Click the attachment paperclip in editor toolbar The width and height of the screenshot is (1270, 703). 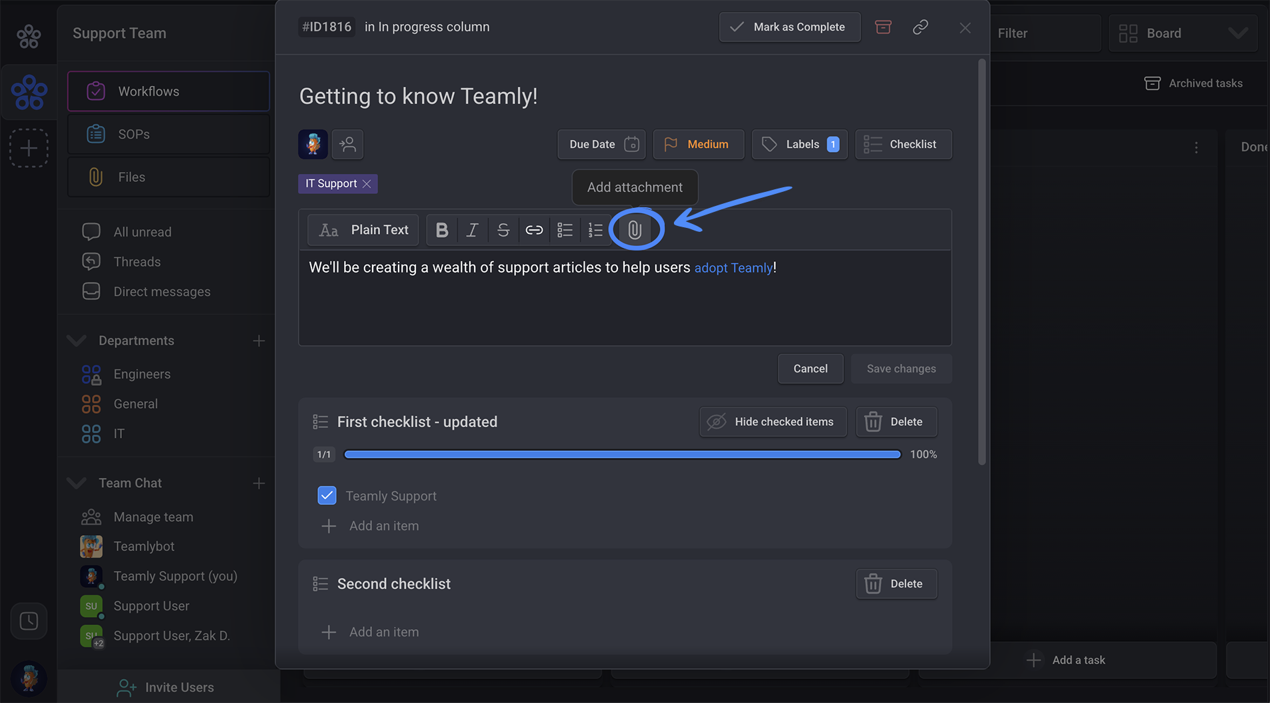point(635,230)
